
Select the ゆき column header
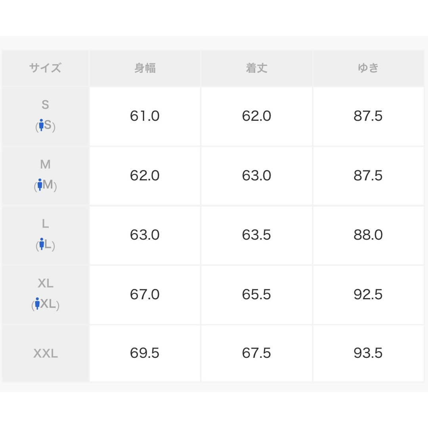click(x=368, y=68)
